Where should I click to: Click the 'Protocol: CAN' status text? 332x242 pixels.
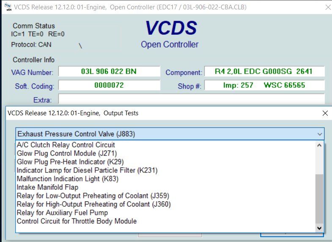click(x=31, y=45)
